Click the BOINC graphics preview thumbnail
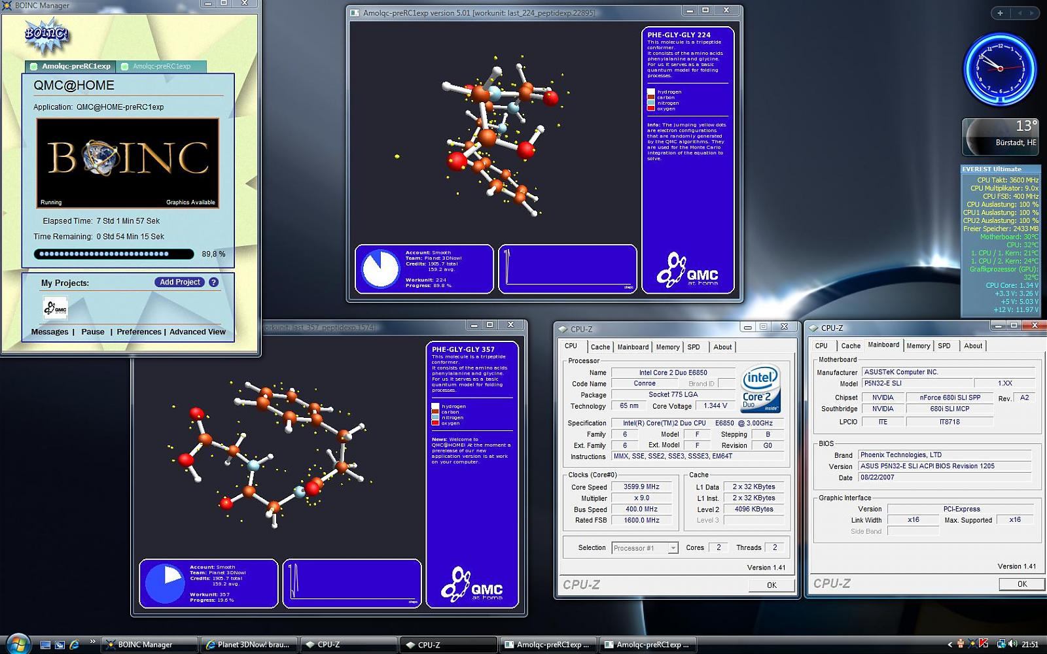The width and height of the screenshot is (1047, 654). point(128,163)
